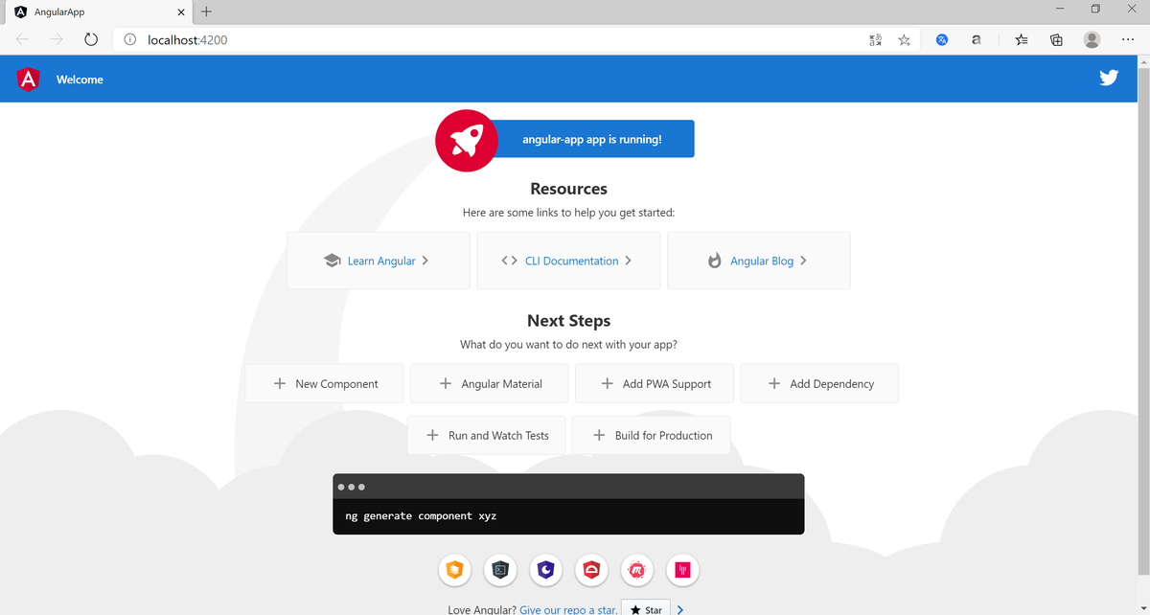Click the page scrollbar up arrow

1142,63
